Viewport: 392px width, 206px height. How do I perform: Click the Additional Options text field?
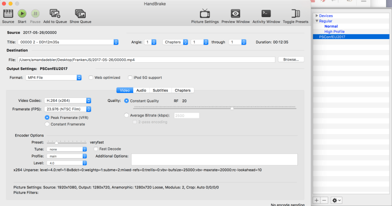point(214,160)
